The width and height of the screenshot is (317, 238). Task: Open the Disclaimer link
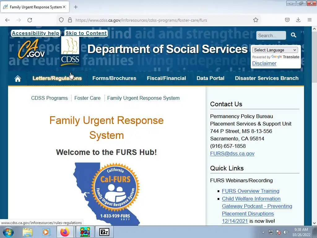click(x=264, y=63)
